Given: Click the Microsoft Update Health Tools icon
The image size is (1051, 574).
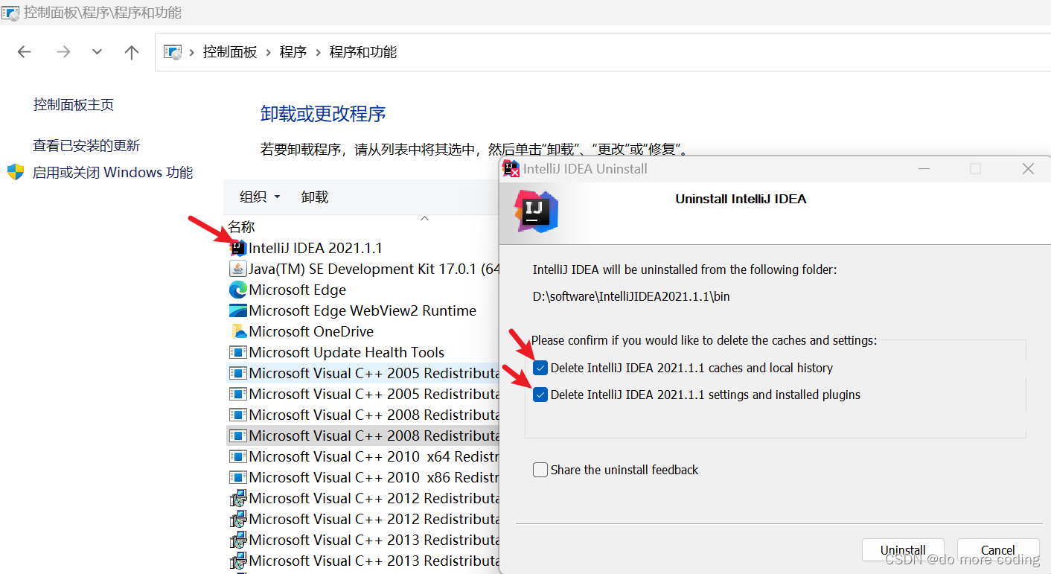Looking at the screenshot, I should click(238, 352).
